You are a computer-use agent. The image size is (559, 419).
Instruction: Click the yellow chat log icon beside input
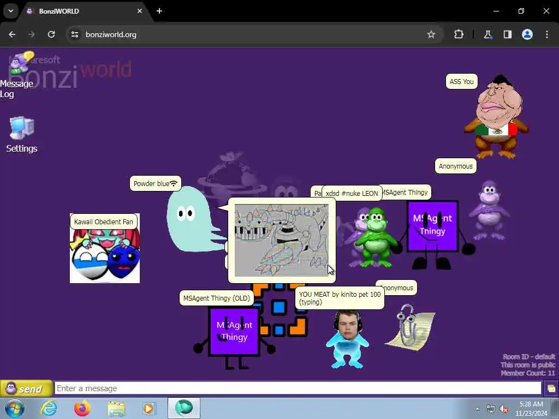click(x=551, y=388)
